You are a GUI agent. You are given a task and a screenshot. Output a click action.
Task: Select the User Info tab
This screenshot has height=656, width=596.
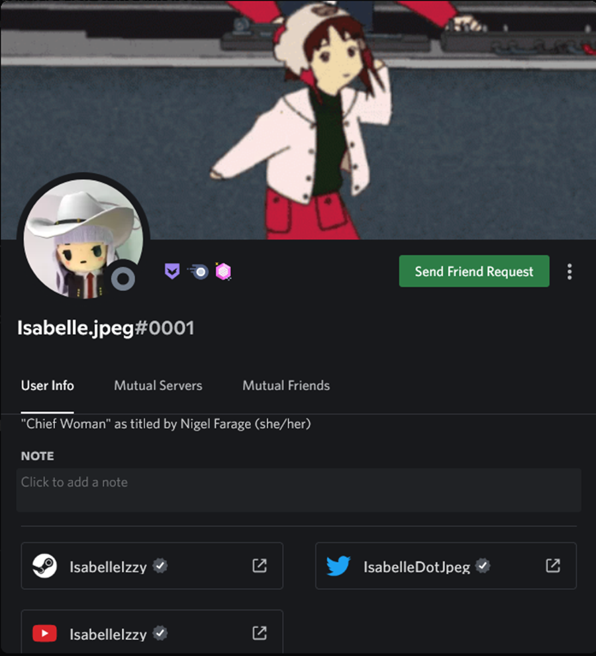point(47,385)
